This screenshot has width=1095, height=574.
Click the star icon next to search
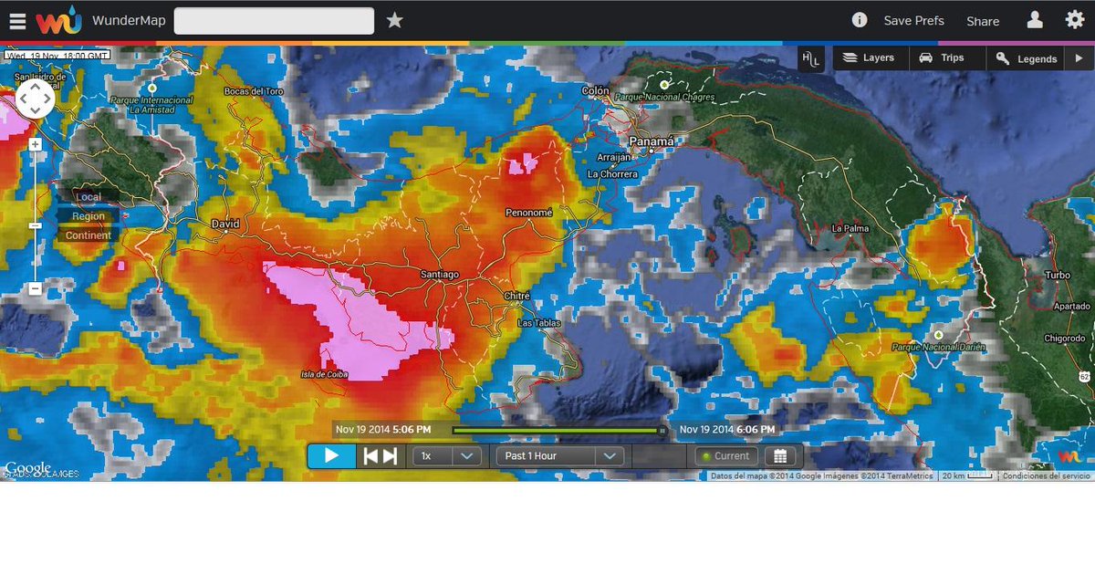394,19
